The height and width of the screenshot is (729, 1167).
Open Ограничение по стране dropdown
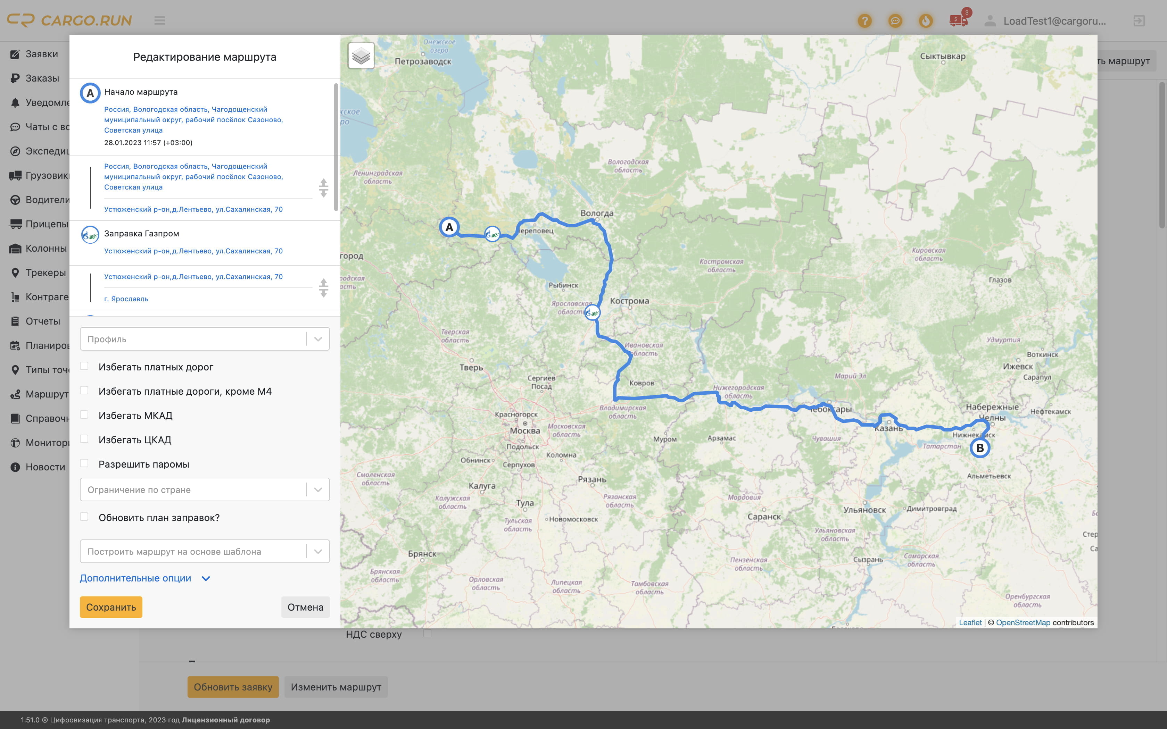(205, 489)
